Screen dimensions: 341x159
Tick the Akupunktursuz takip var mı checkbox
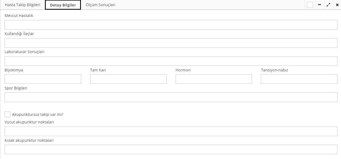coord(8,114)
